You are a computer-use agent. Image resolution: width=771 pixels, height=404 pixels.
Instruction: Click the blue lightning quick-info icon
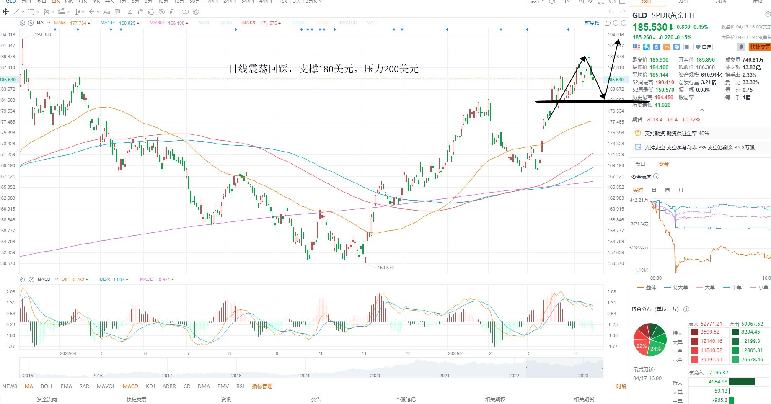pyautogui.click(x=647, y=47)
